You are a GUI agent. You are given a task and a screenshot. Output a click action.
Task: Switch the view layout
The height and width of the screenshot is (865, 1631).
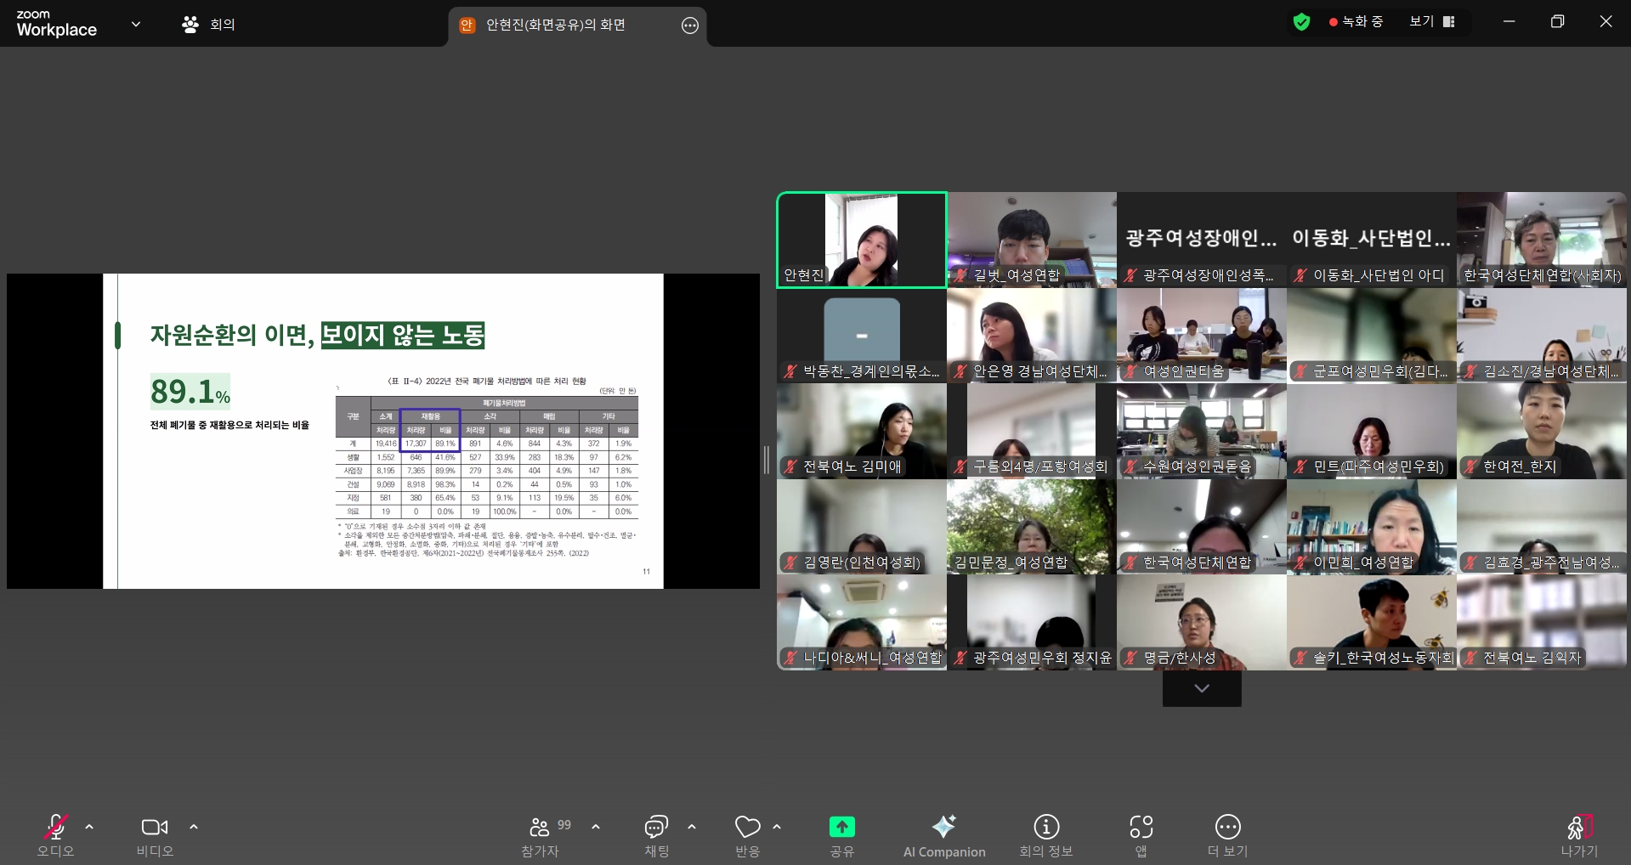(1432, 22)
